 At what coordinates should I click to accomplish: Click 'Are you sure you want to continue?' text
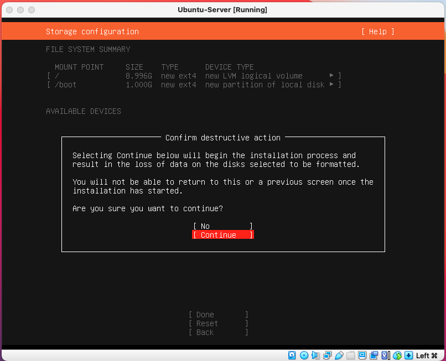click(148, 208)
